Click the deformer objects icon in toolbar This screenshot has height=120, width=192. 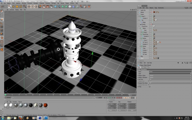[x=73, y=6]
